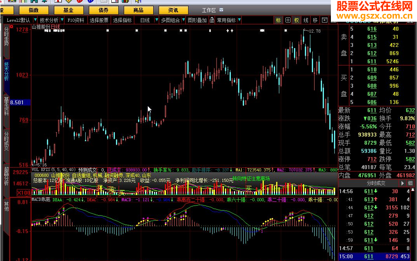
Task: Select the 线 trendline drawing tool
Action: [305, 20]
